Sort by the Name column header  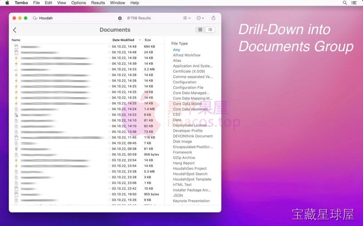16,40
